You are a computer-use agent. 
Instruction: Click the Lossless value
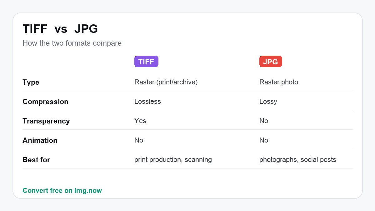click(147, 102)
